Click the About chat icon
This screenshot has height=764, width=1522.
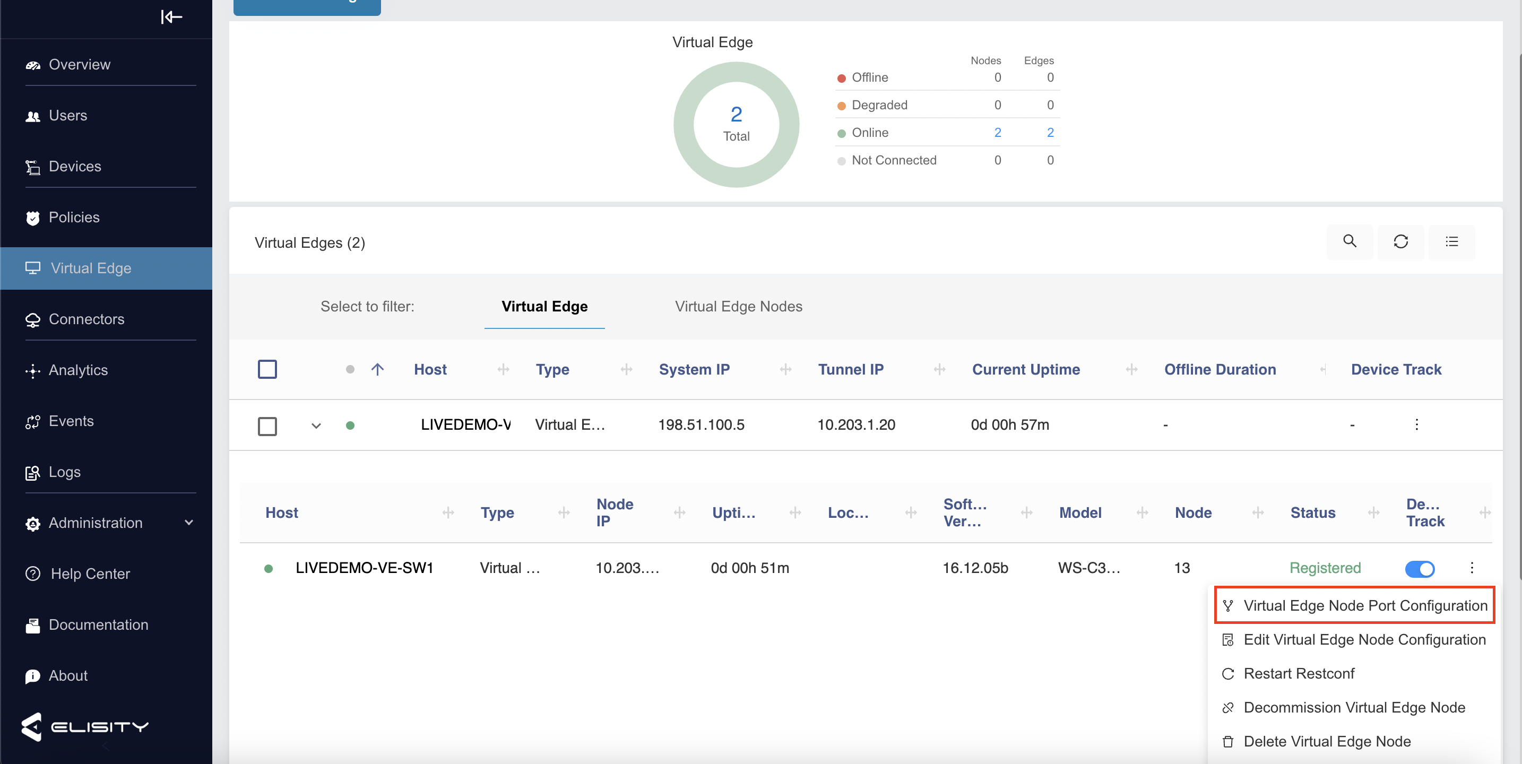32,676
